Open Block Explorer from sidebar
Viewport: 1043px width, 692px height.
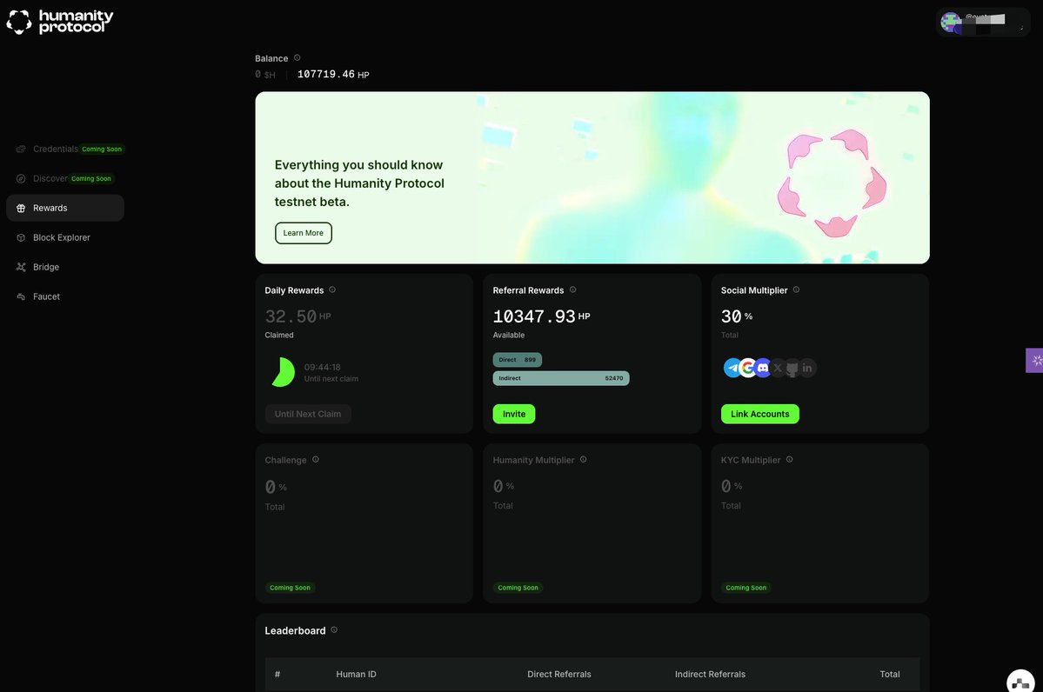coord(65,237)
